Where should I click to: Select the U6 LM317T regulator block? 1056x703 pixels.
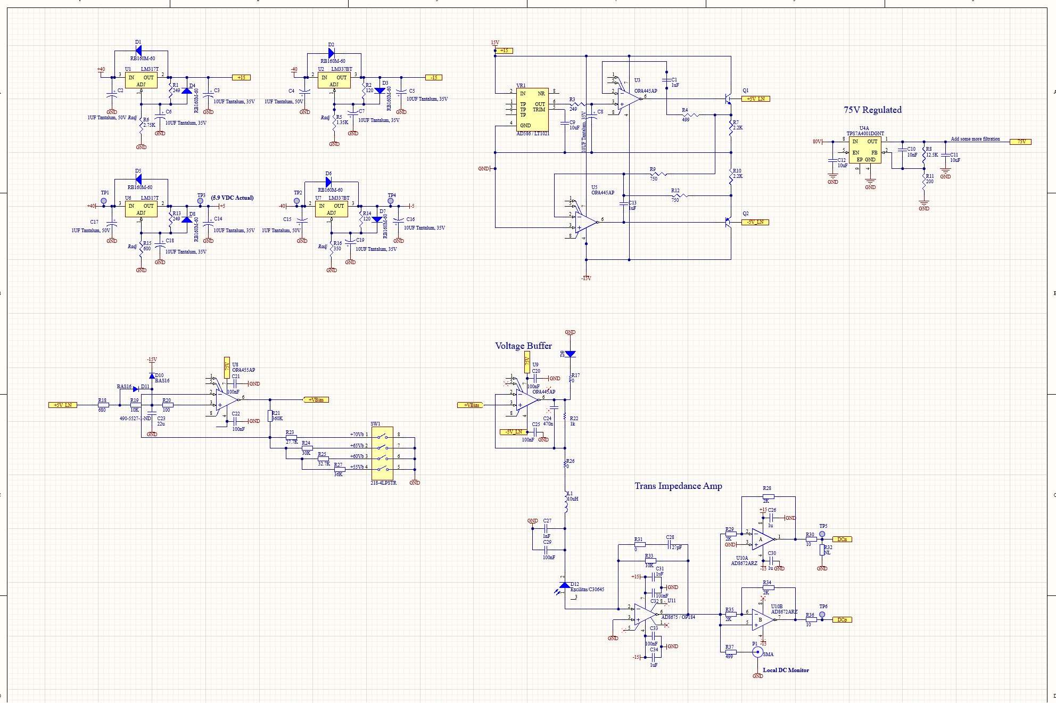tap(141, 209)
